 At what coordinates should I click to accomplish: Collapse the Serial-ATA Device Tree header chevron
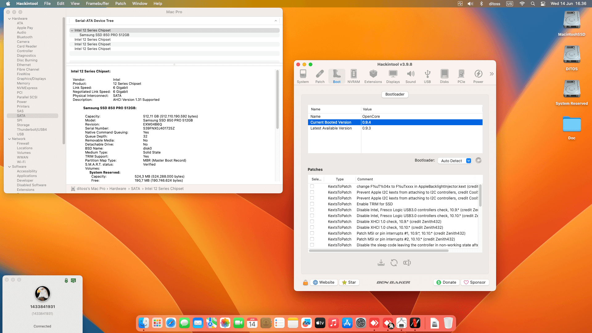(x=276, y=21)
